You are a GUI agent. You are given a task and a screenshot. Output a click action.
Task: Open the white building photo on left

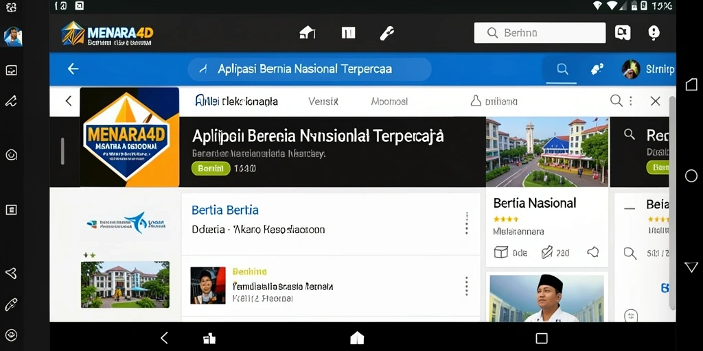pyautogui.click(x=125, y=285)
